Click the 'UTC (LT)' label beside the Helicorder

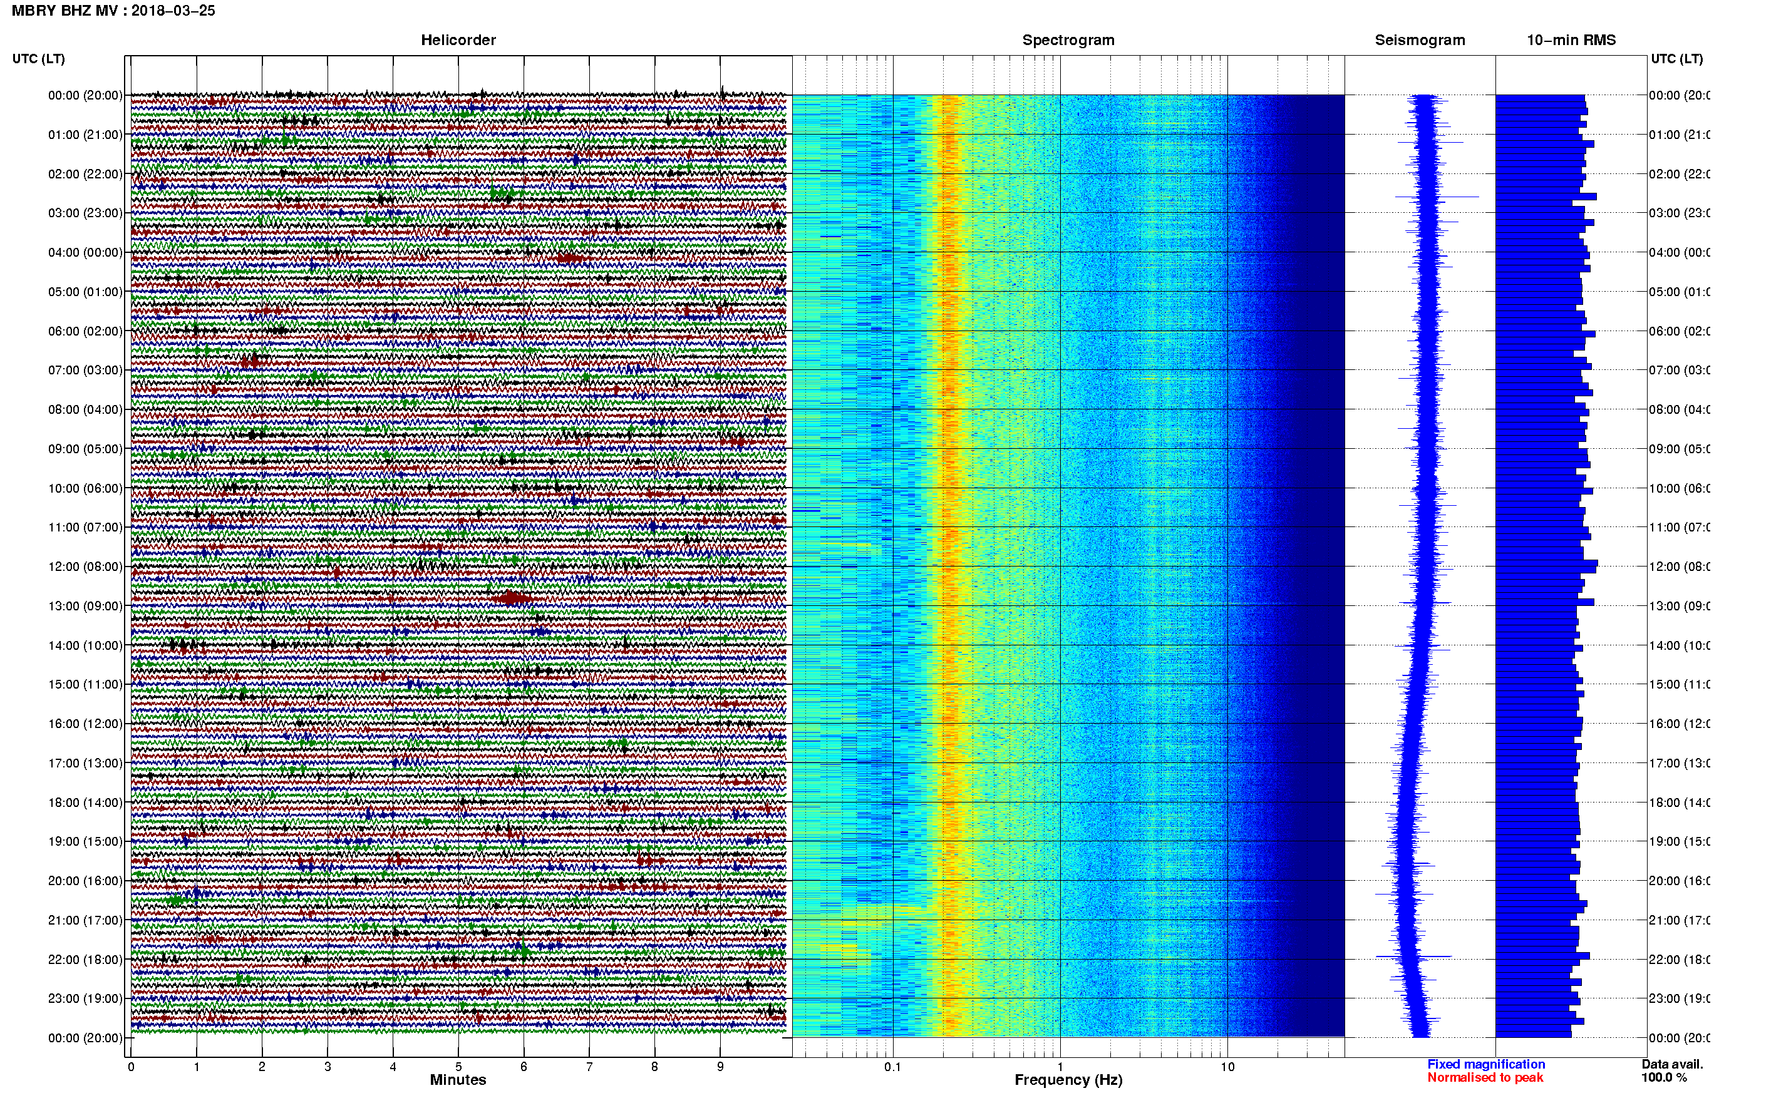click(x=38, y=59)
